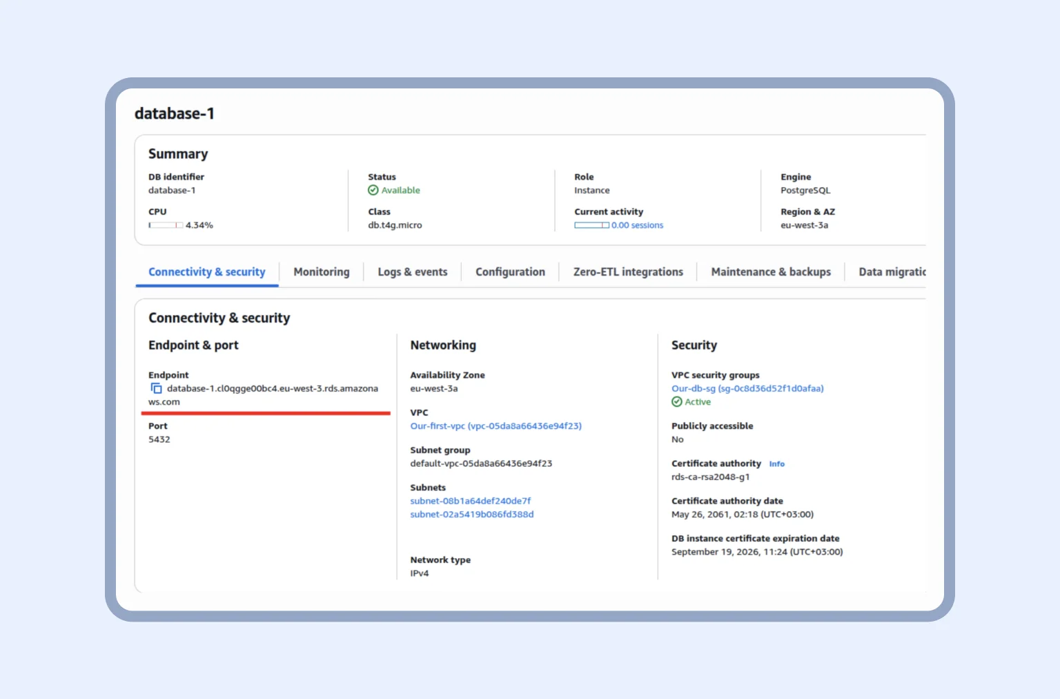Copy the database endpoint using the copy icon
Screen dimensions: 1060x699
point(156,388)
